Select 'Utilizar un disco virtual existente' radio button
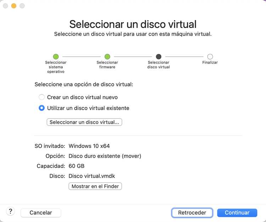 pyautogui.click(x=42, y=108)
